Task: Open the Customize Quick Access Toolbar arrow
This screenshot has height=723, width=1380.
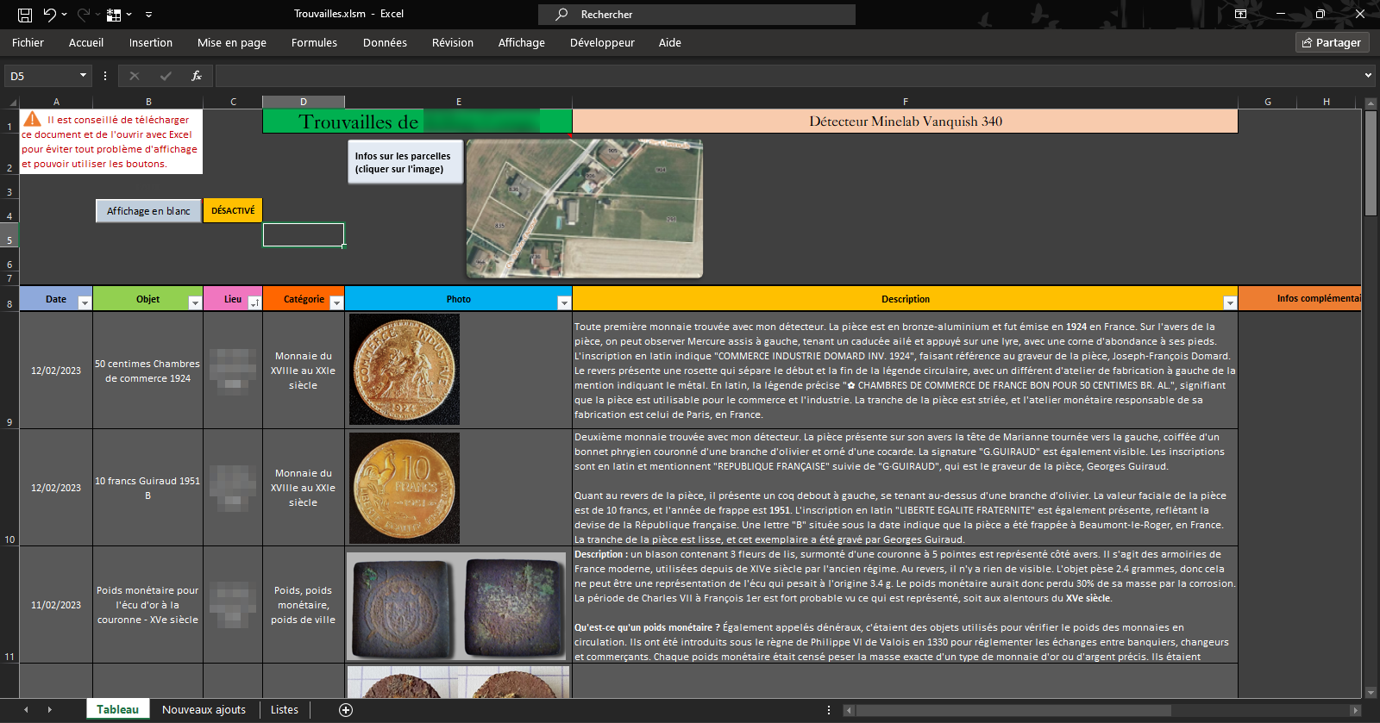Action: (x=149, y=15)
